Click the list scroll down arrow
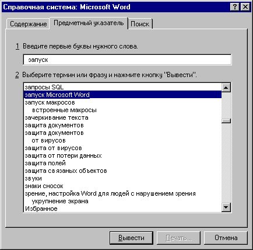 226,207
